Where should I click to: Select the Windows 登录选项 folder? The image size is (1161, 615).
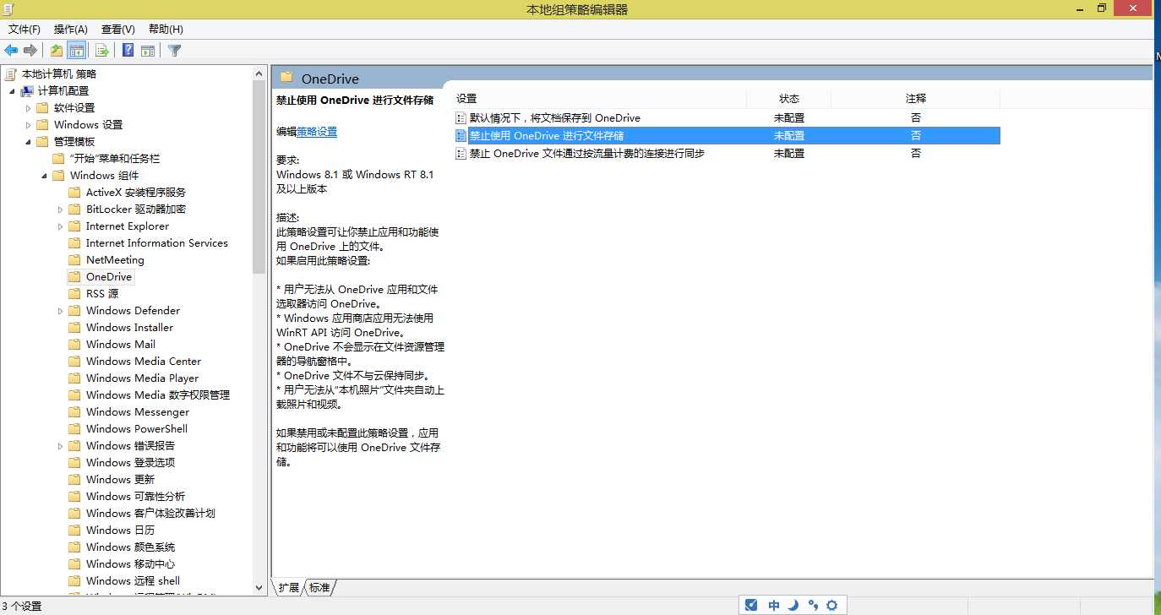[x=131, y=463]
